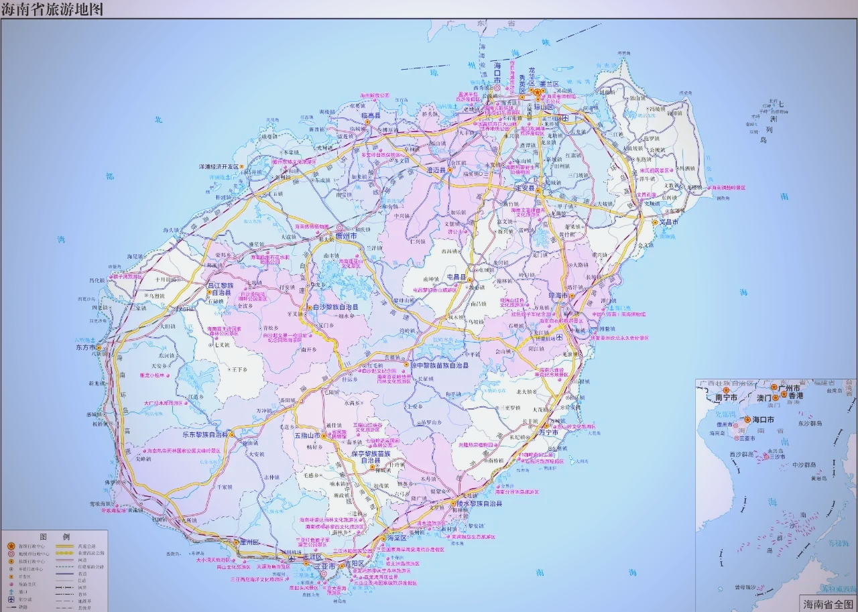Click the Wuzhishan city (五指山市) label
Viewport: 858px width, 612px height.
(308, 436)
